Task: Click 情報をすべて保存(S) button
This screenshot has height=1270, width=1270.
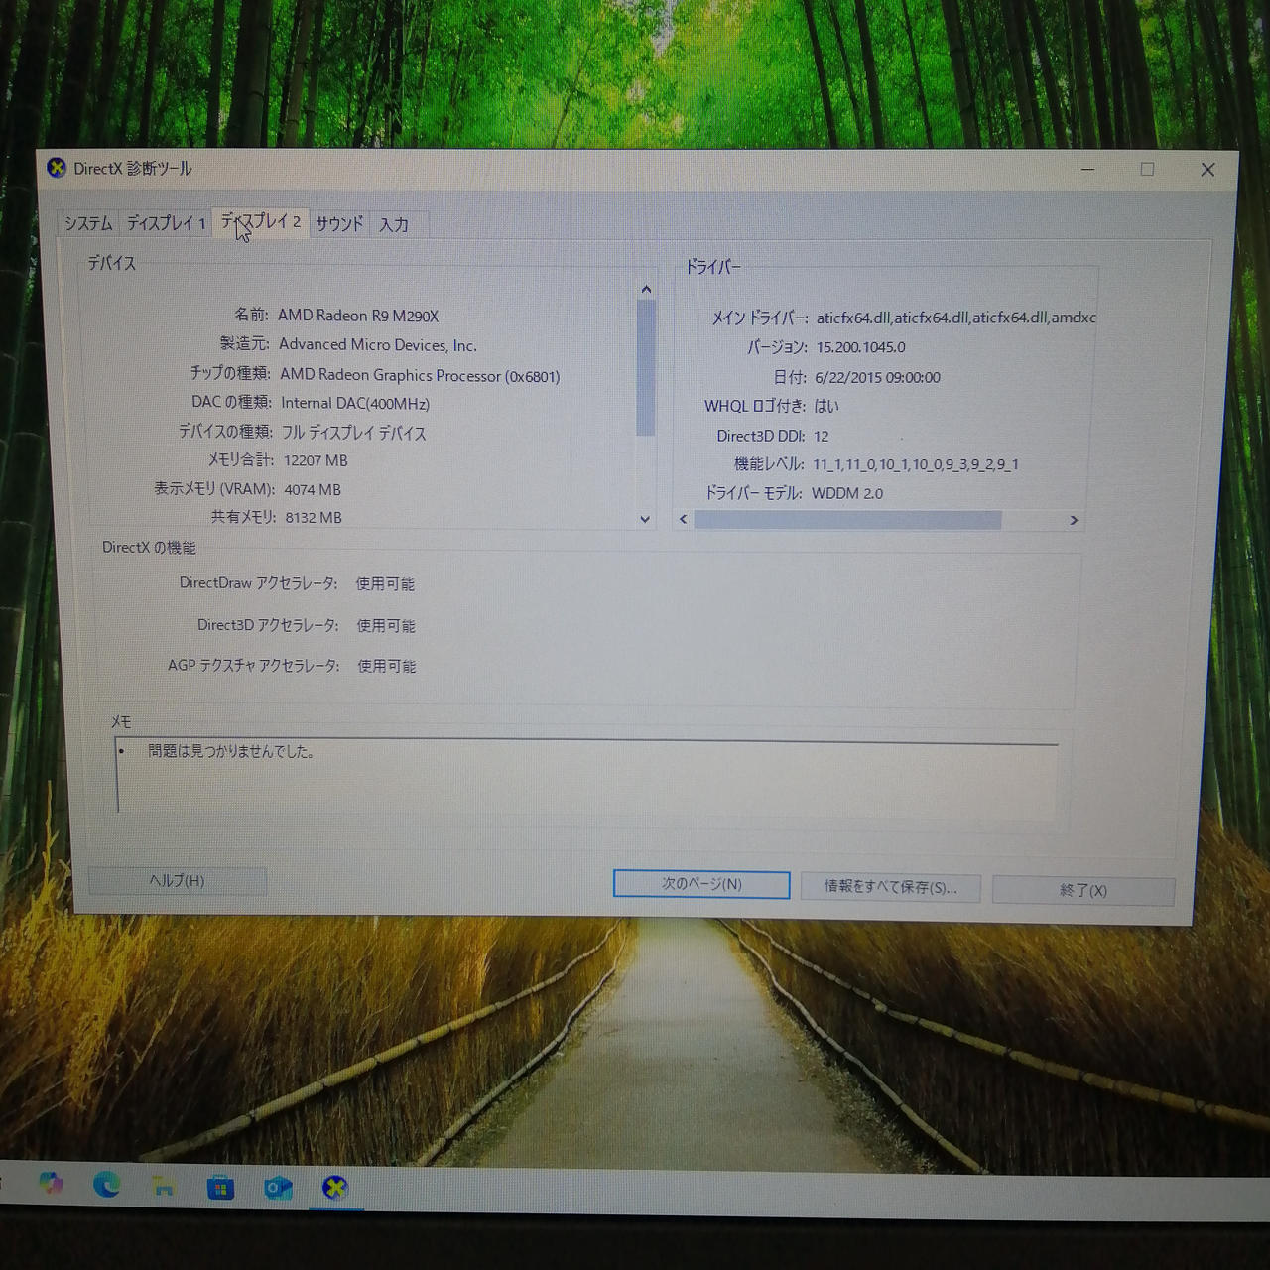Action: tap(890, 887)
